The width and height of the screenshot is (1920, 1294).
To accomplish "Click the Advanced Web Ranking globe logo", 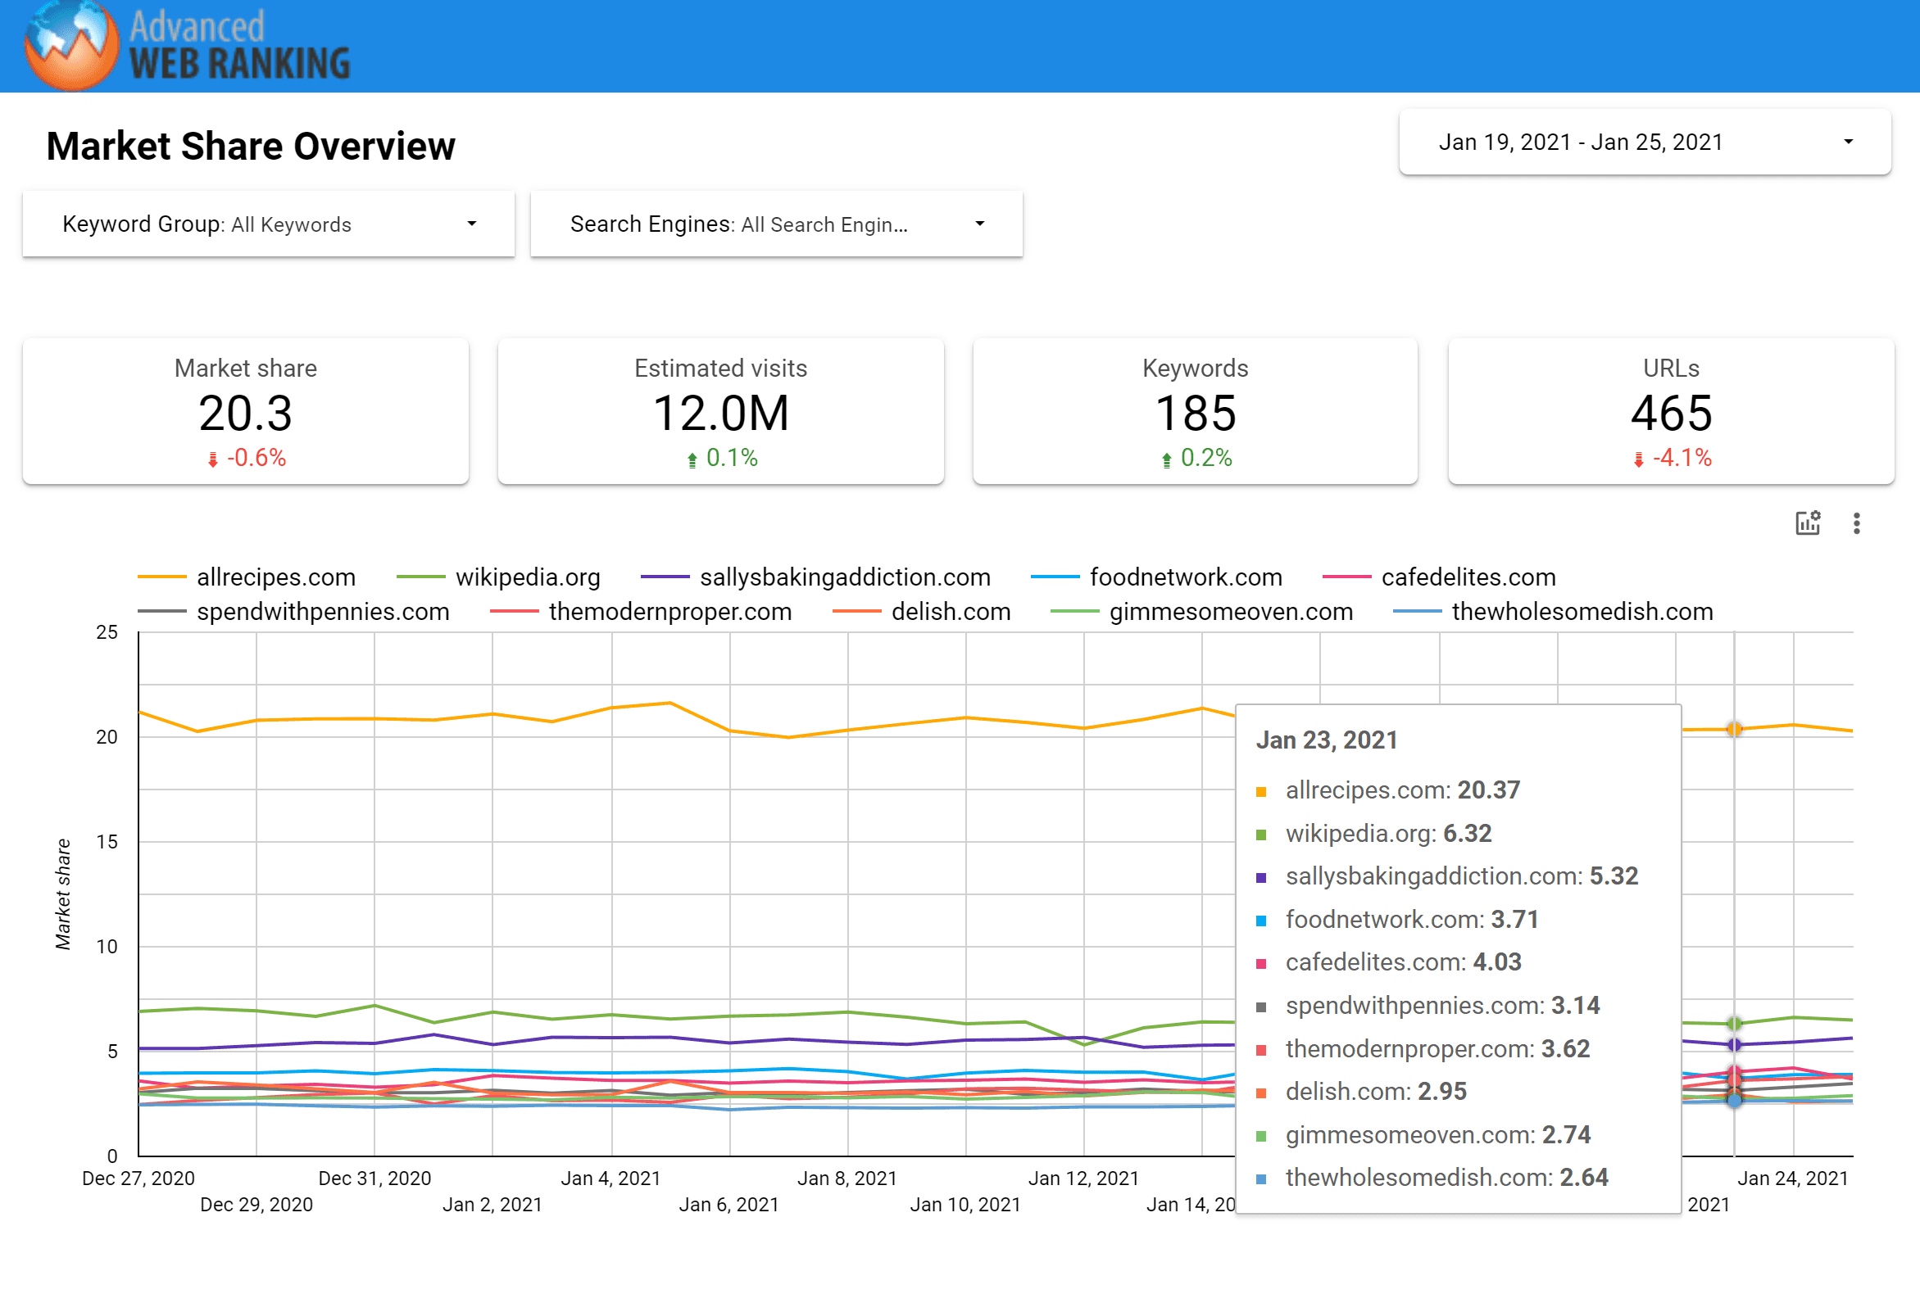I will click(71, 44).
